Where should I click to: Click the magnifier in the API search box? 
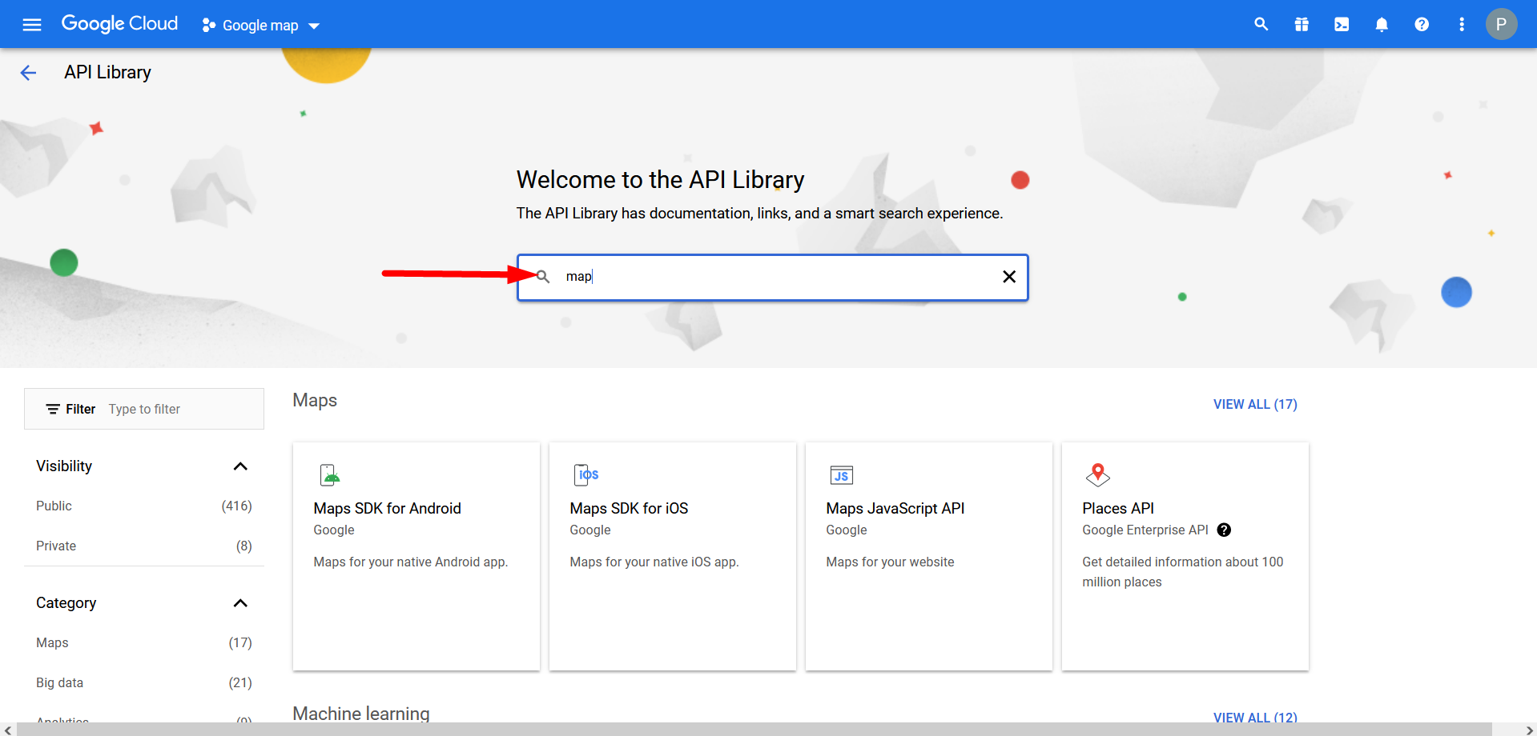pos(542,277)
